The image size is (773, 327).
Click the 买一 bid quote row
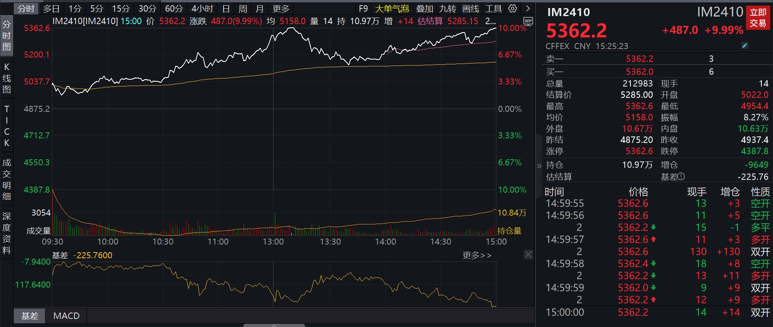(657, 72)
